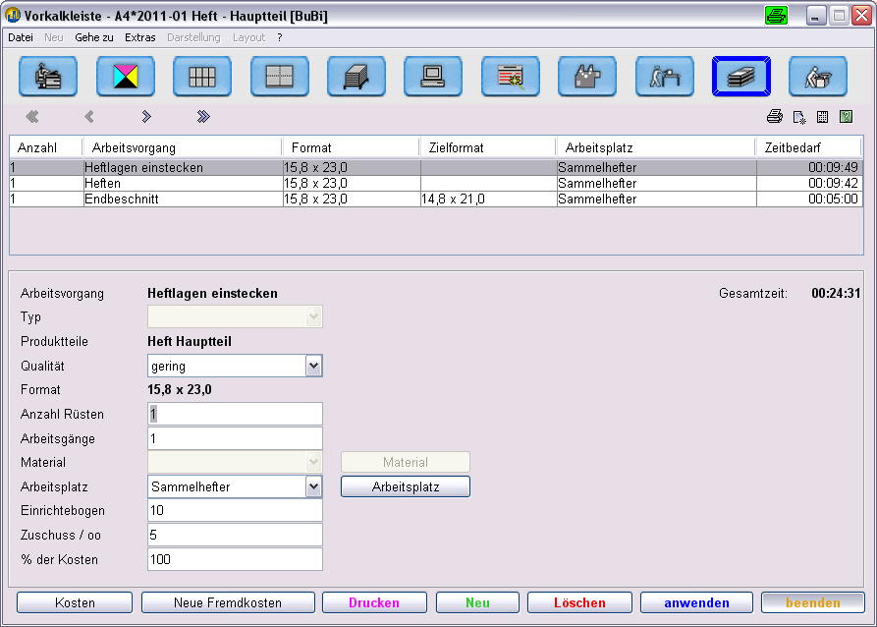
Task: Open the Gehe zu menu
Action: coord(94,37)
